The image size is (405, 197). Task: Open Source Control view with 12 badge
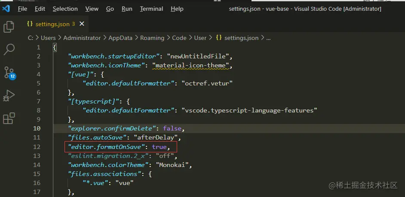coord(10,73)
